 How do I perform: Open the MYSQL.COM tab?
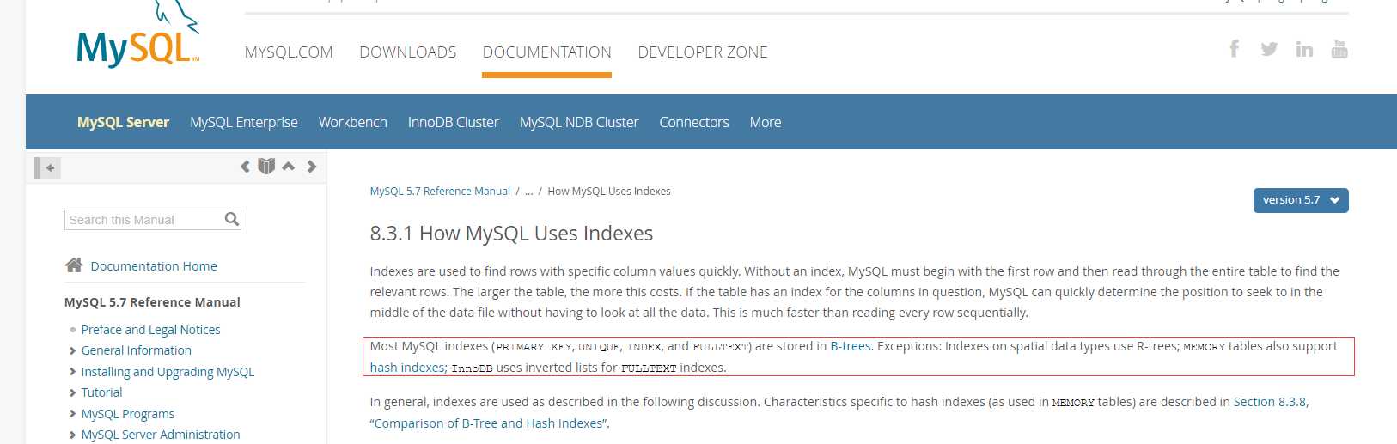point(289,52)
